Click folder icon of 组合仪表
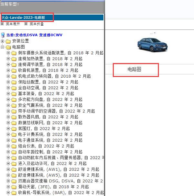 (14, 146)
